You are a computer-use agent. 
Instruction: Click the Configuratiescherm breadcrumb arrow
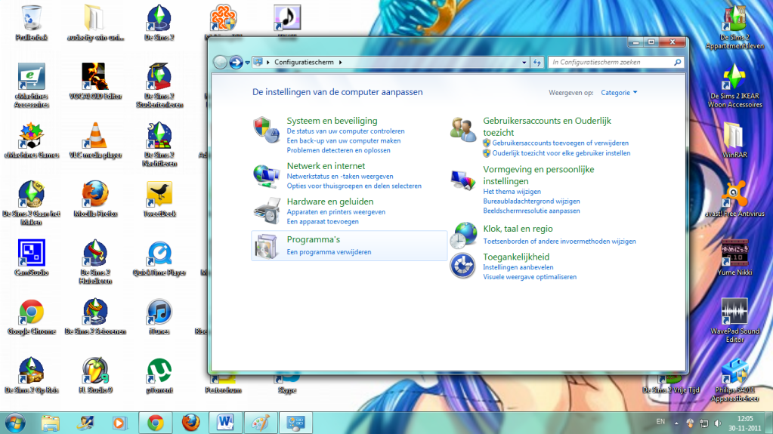(x=341, y=63)
